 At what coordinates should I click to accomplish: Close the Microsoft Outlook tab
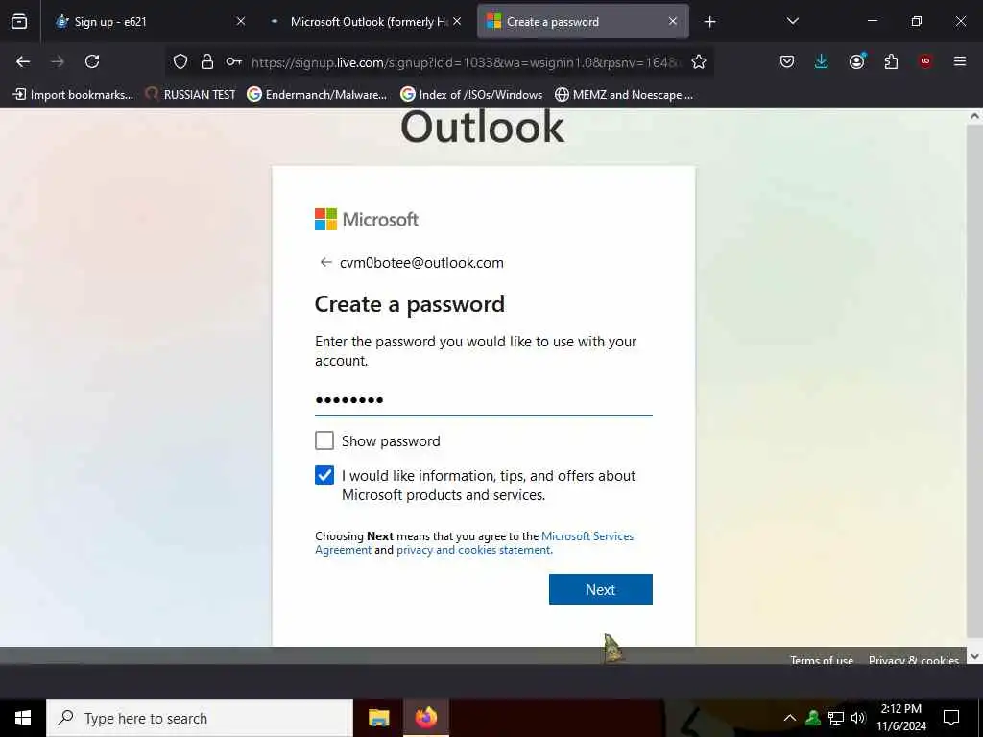point(457,21)
